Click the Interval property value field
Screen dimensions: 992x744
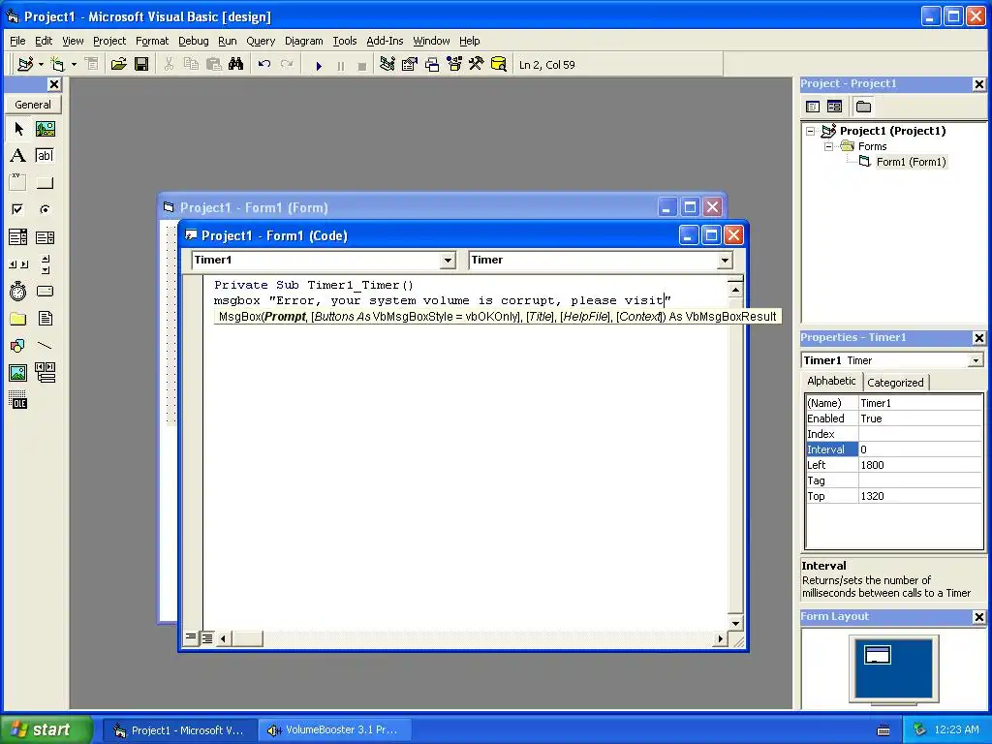click(920, 449)
